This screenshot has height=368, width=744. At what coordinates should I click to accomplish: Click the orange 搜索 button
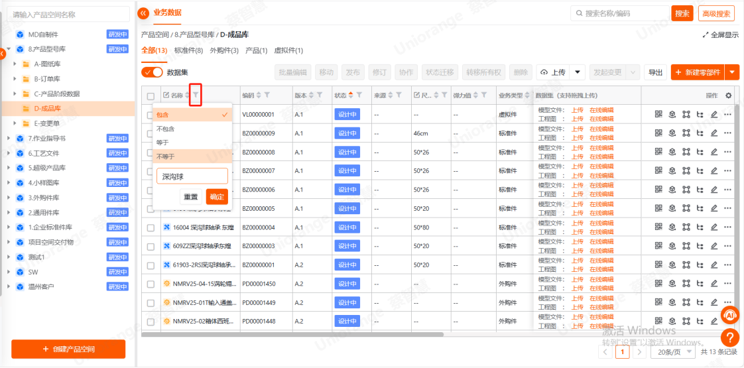coord(682,14)
